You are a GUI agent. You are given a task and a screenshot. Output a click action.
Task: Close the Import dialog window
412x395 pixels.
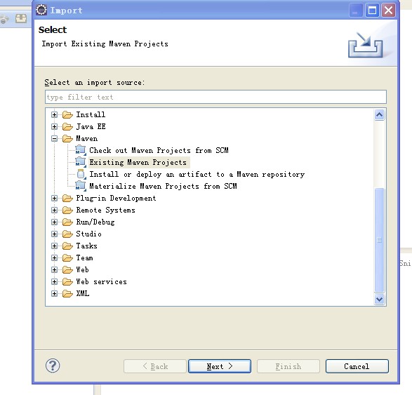388,11
